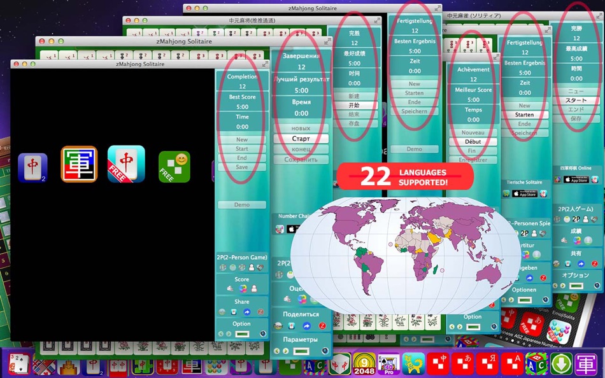The height and width of the screenshot is (378, 605).
Task: Expand the 2P(2-Person Game) section
Action: (x=242, y=256)
